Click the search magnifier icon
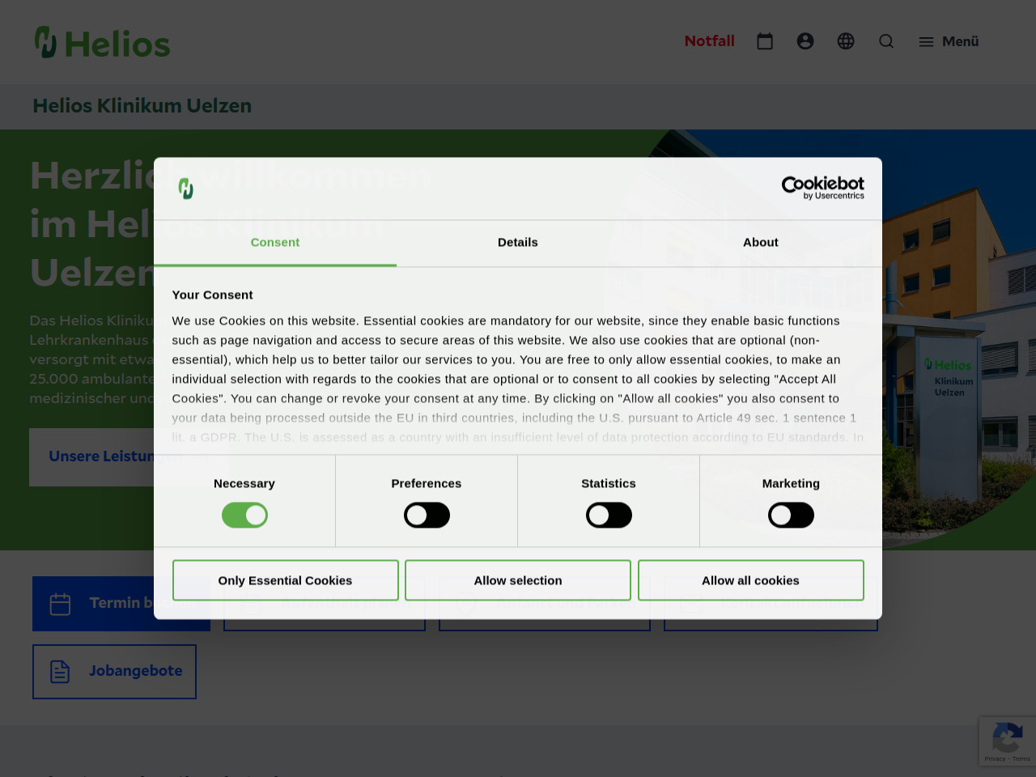This screenshot has width=1036, height=777. [x=886, y=41]
